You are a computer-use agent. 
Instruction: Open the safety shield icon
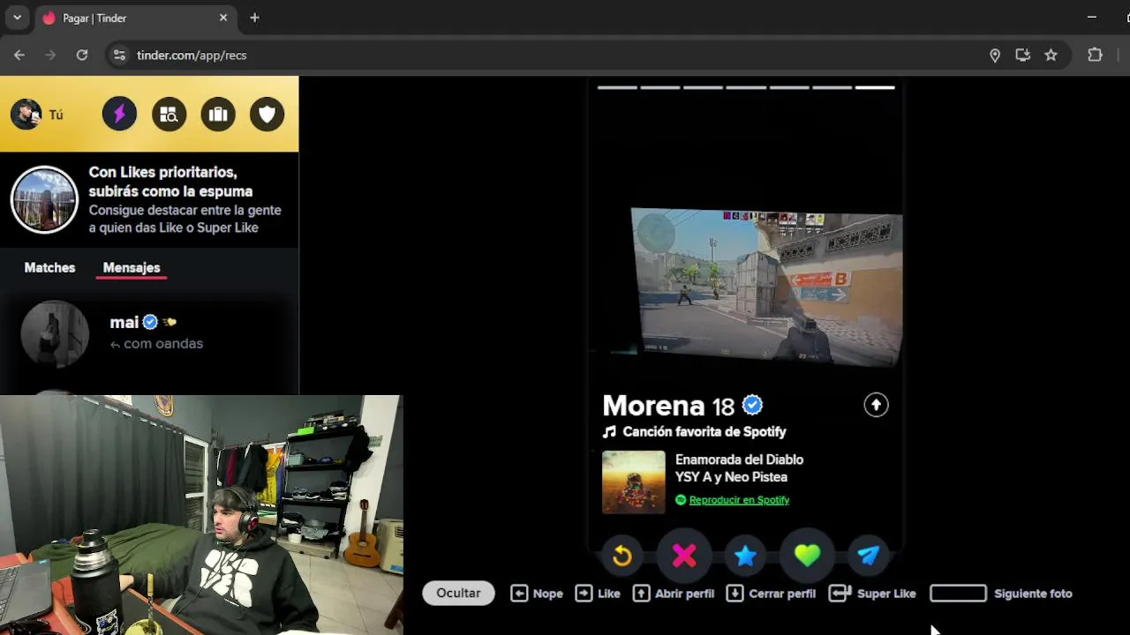267,114
